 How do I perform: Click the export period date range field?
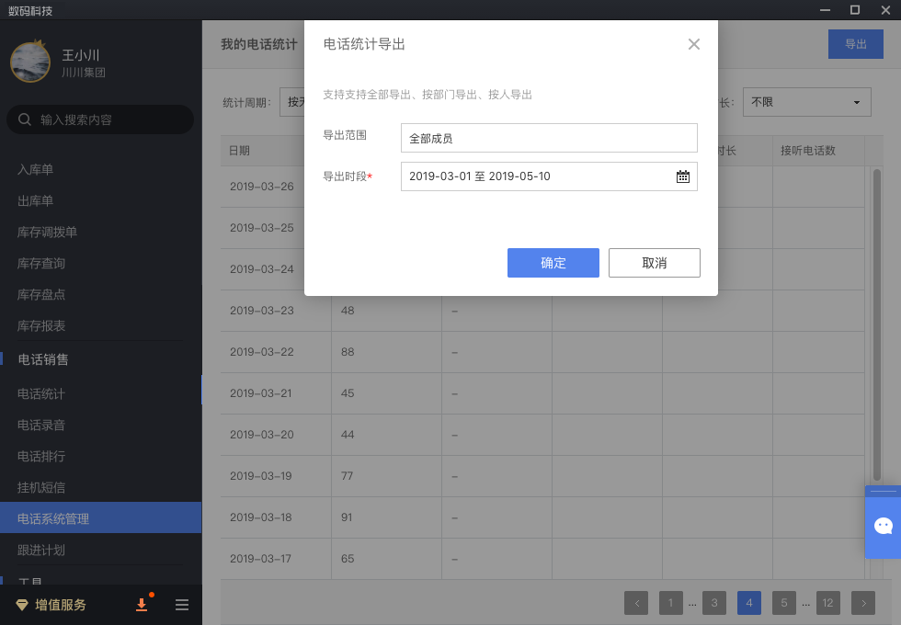(x=538, y=176)
